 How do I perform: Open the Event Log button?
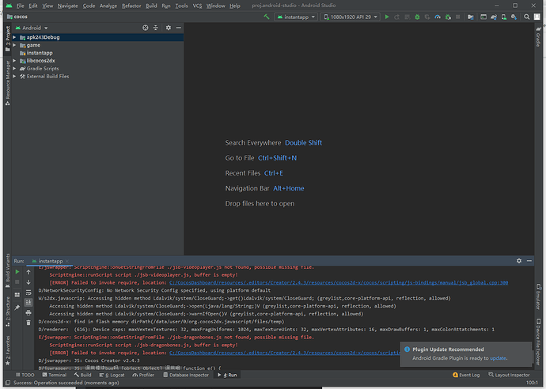click(x=467, y=375)
